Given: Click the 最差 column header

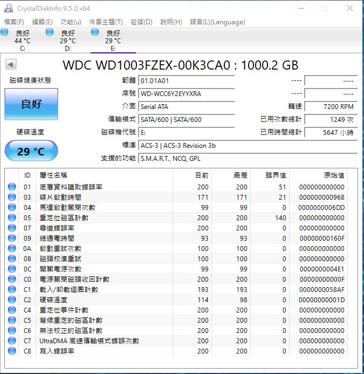Looking at the screenshot, I should (x=231, y=175).
